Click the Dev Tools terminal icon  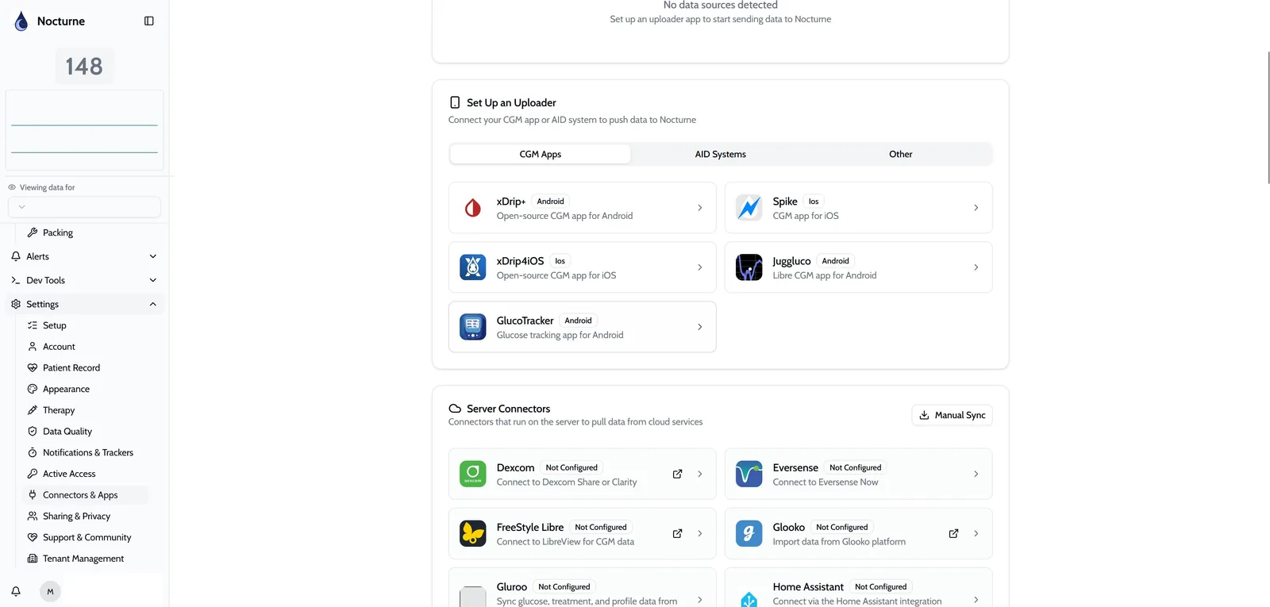pos(16,280)
